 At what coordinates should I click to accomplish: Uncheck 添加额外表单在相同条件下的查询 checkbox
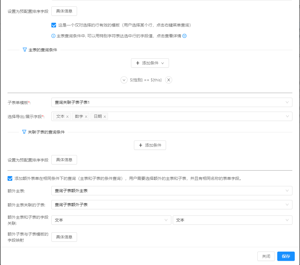pyautogui.click(x=10, y=179)
